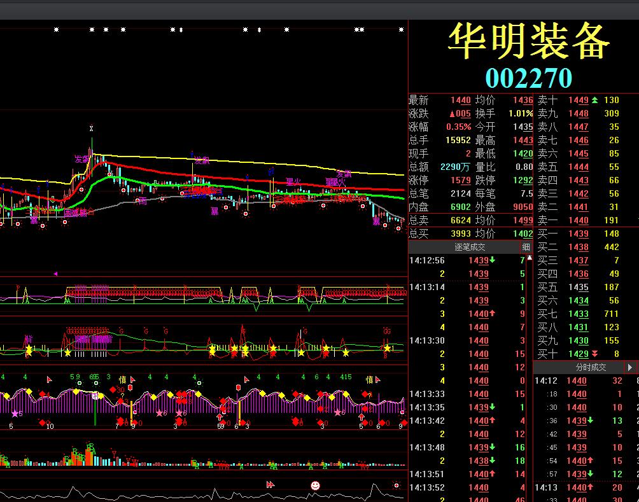Click the right arrow button beside 分时成交
Viewport: 639px width, 502px height.
tap(630, 367)
